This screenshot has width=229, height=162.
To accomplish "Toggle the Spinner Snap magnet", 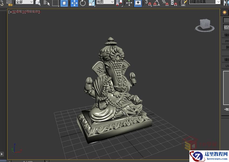I will point(174,3).
